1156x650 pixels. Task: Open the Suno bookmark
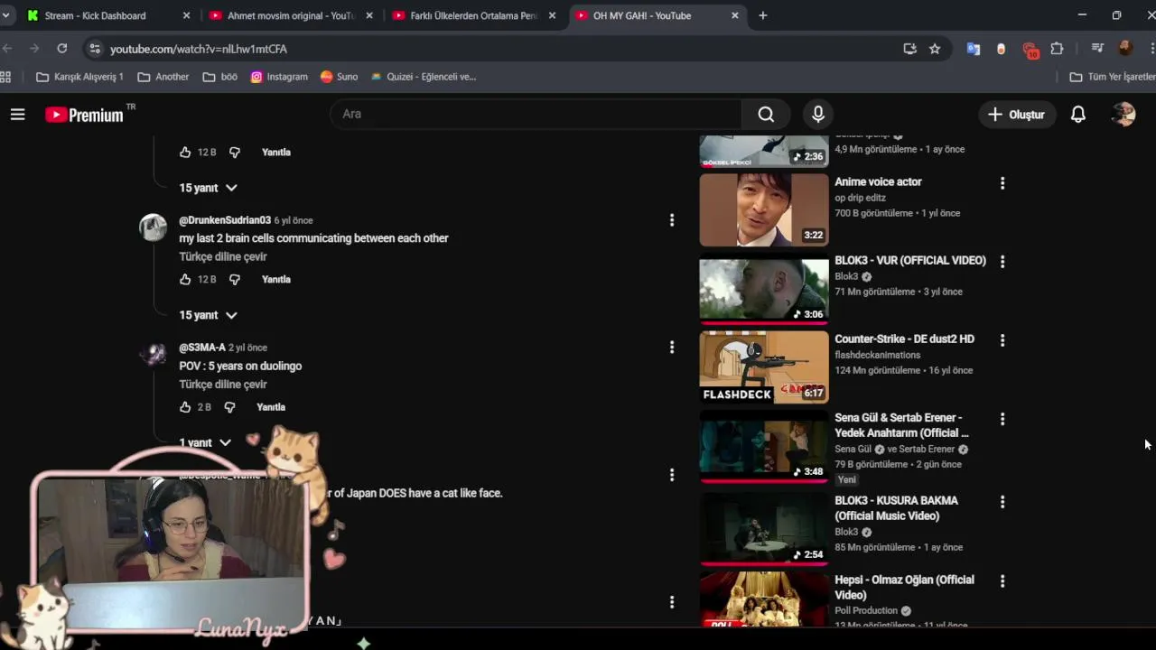click(340, 77)
